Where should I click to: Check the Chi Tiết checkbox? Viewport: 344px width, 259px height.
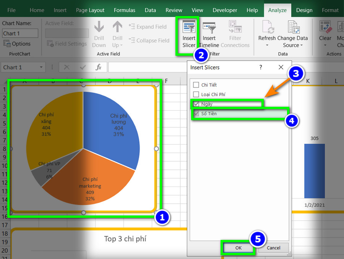196,85
